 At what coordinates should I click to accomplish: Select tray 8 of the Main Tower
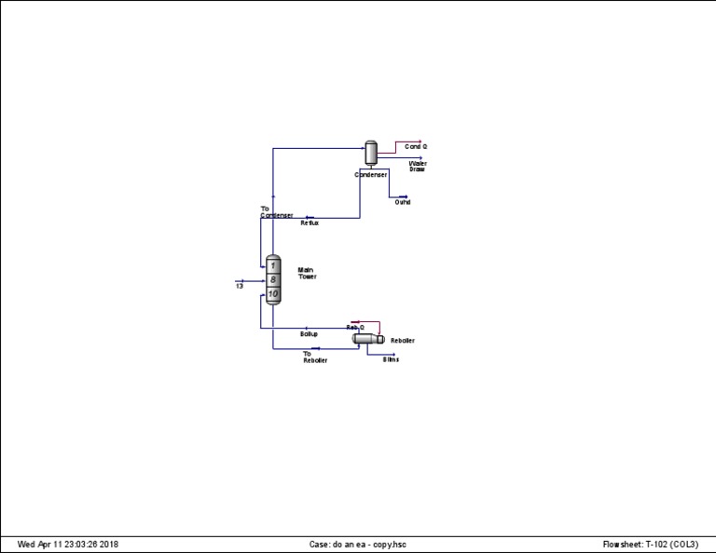click(x=273, y=279)
